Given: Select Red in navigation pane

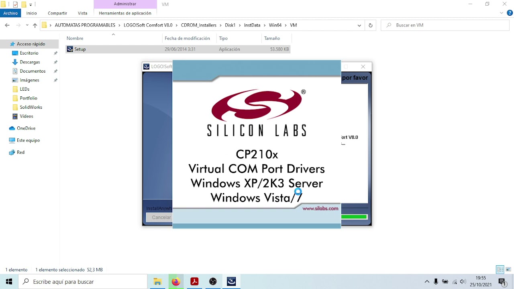Looking at the screenshot, I should click(x=20, y=153).
